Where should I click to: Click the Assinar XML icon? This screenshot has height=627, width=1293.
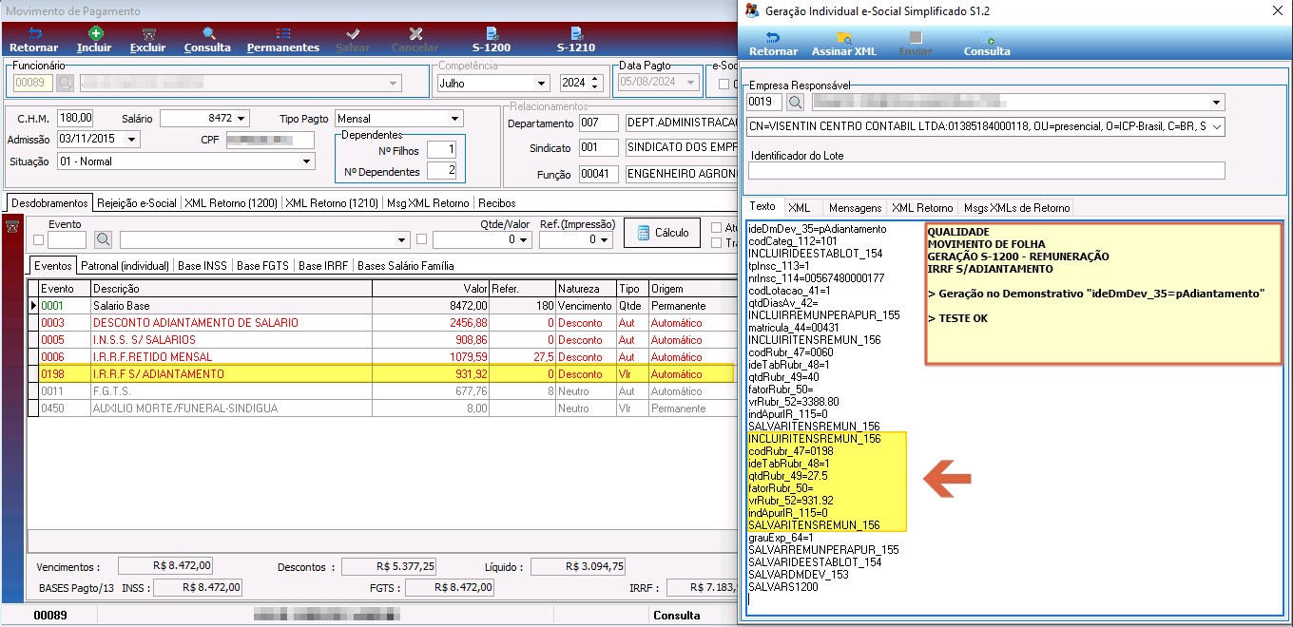point(844,38)
